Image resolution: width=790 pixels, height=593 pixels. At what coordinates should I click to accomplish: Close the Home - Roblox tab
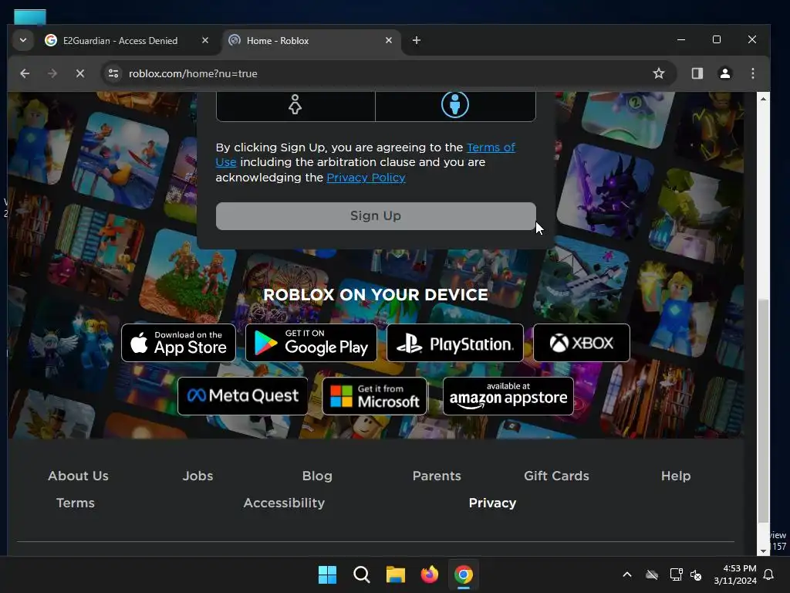click(389, 40)
